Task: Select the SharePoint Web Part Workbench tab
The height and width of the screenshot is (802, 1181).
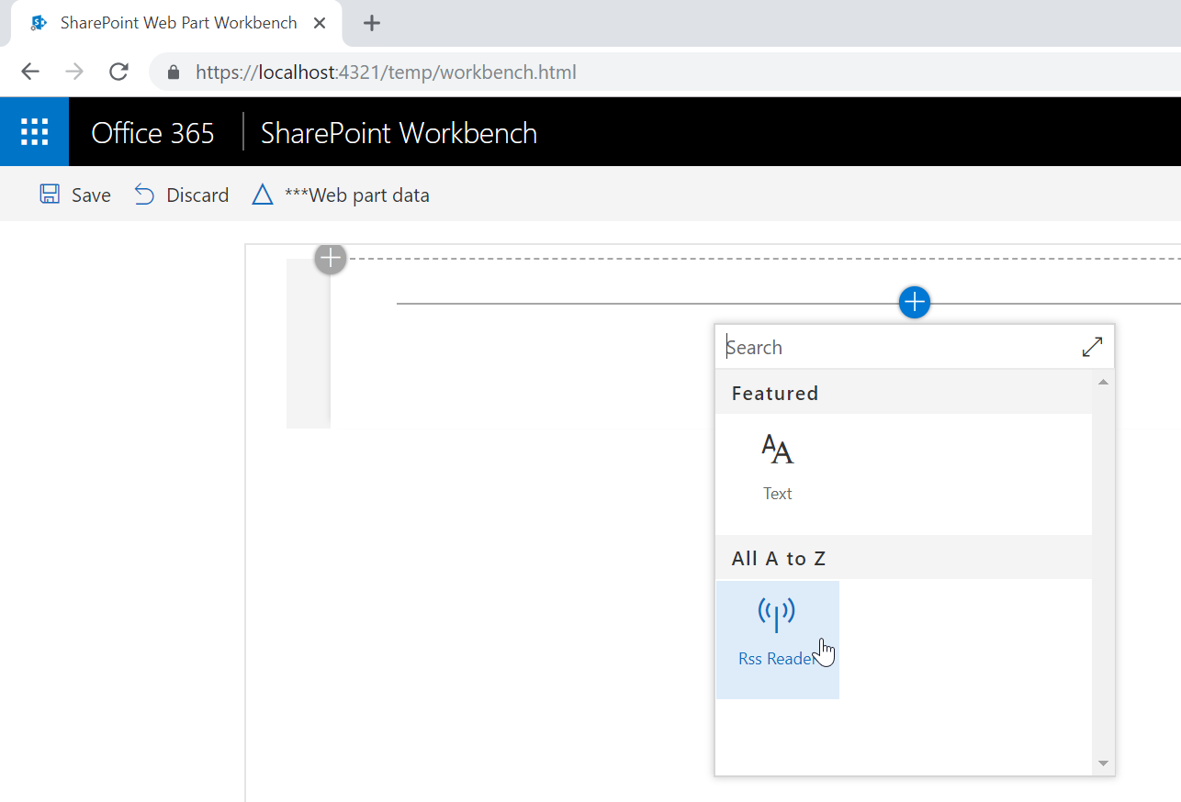Action: click(x=178, y=23)
